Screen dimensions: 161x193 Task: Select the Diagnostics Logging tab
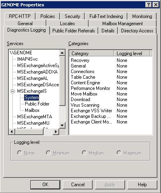(x=26, y=30)
